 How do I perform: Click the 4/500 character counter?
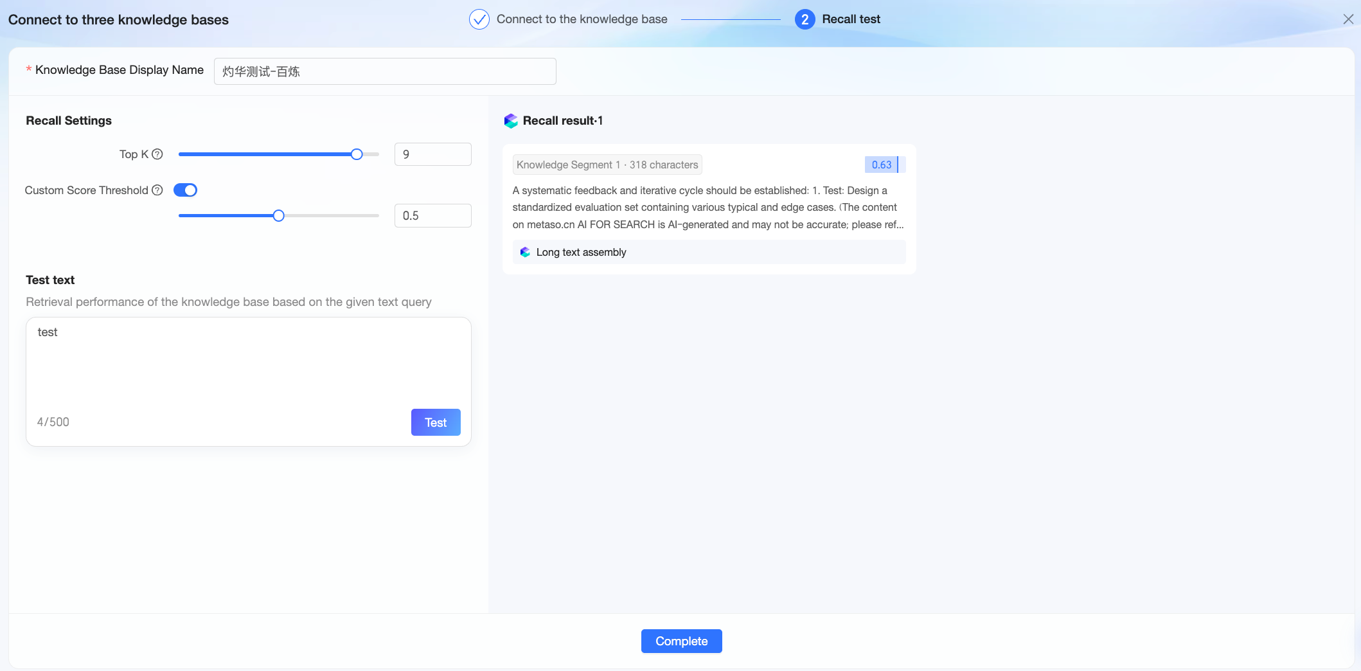click(53, 422)
